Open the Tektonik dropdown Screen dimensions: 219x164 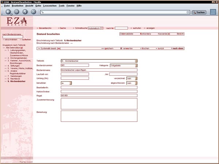coord(99,61)
